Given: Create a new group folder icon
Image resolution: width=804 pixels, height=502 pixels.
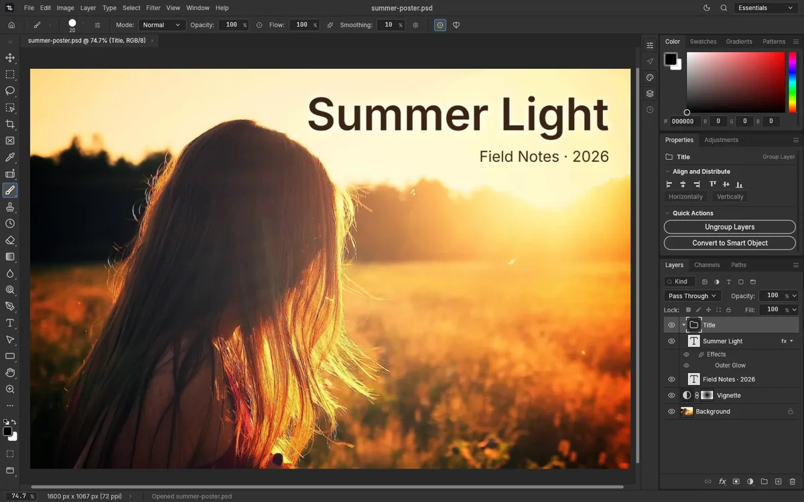Looking at the screenshot, I should pos(764,481).
